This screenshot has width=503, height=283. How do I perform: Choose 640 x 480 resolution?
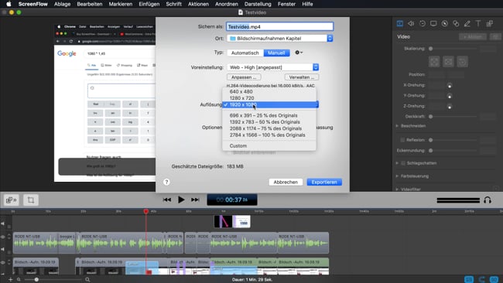coord(269,92)
